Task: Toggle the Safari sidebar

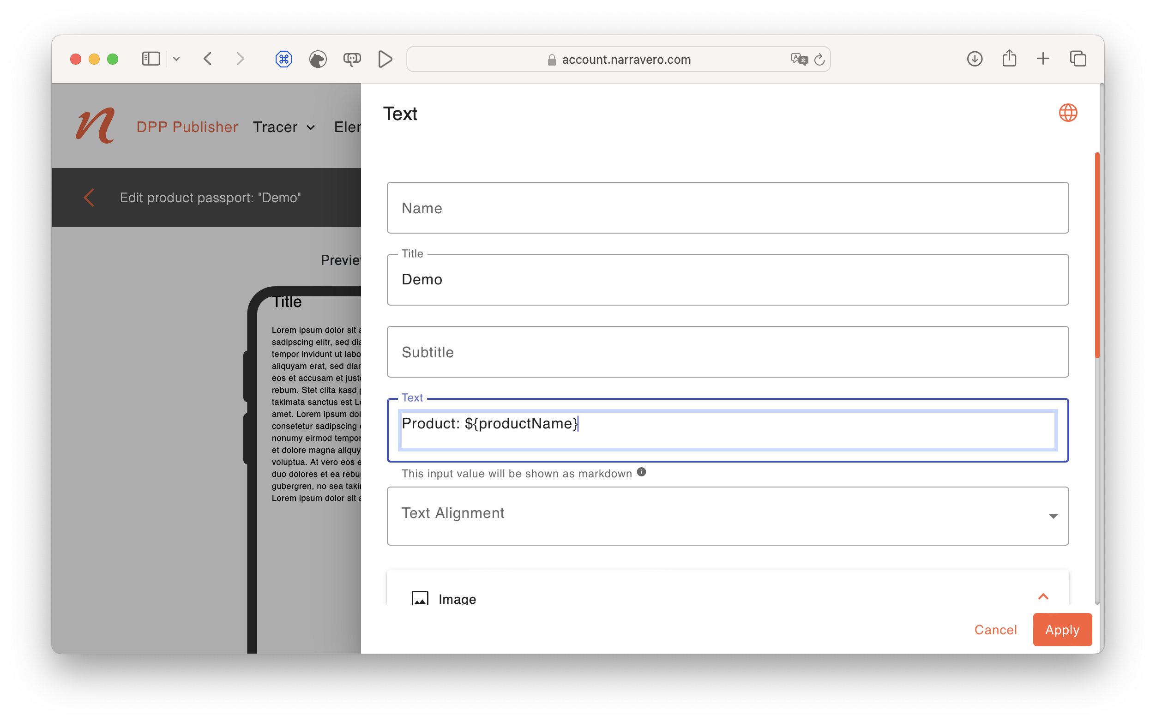Action: (151, 59)
